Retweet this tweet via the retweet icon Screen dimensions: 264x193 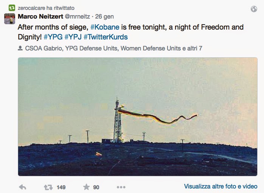(48, 187)
